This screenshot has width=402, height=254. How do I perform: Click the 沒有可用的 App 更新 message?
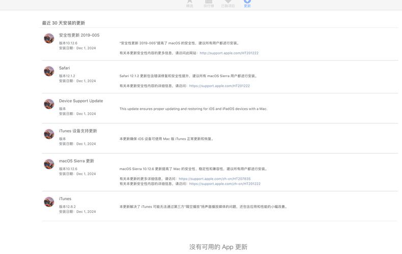[x=218, y=247]
